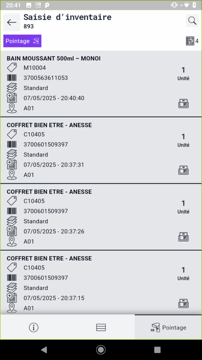Select the BAIN MOUSSANT 500ml – MONOI entry
Image resolution: width=202 pixels, height=360 pixels.
pyautogui.click(x=101, y=84)
